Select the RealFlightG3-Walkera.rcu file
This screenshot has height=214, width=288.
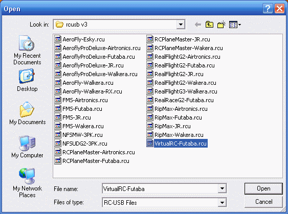[x=182, y=91]
